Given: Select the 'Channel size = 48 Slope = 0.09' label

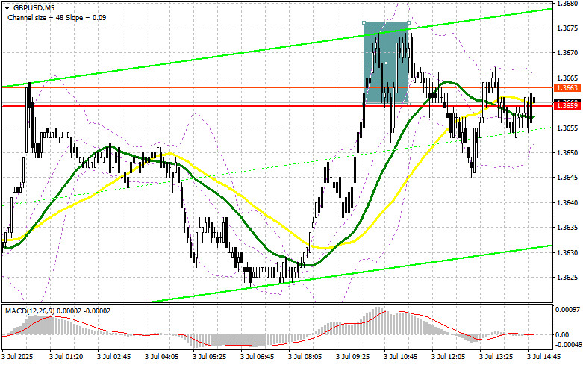Looking at the screenshot, I should 57,17.
